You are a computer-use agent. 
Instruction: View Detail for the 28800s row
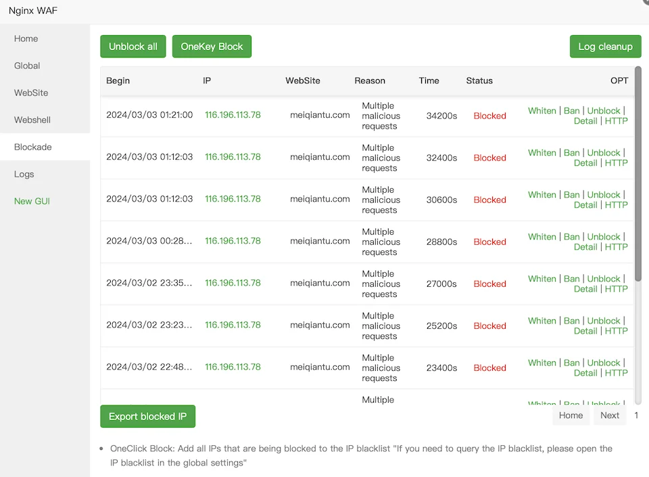point(585,247)
